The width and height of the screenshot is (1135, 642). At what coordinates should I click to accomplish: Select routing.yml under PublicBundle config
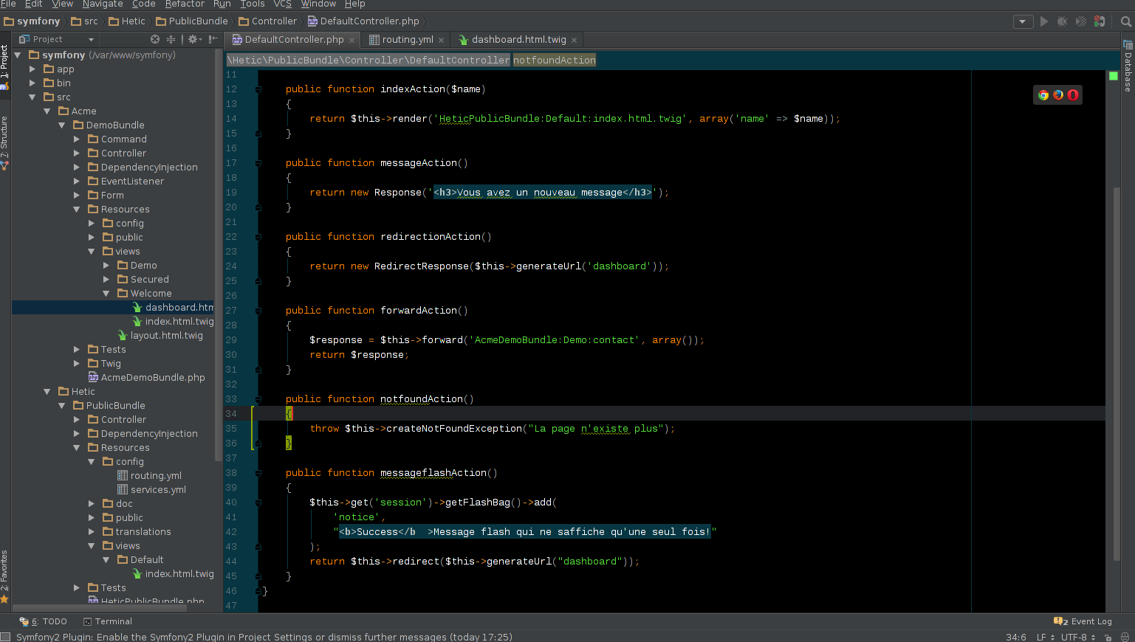pyautogui.click(x=149, y=476)
